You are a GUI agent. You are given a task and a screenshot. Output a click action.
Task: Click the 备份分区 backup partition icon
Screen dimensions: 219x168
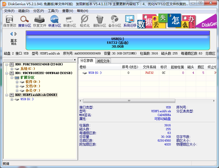click(x=114, y=21)
